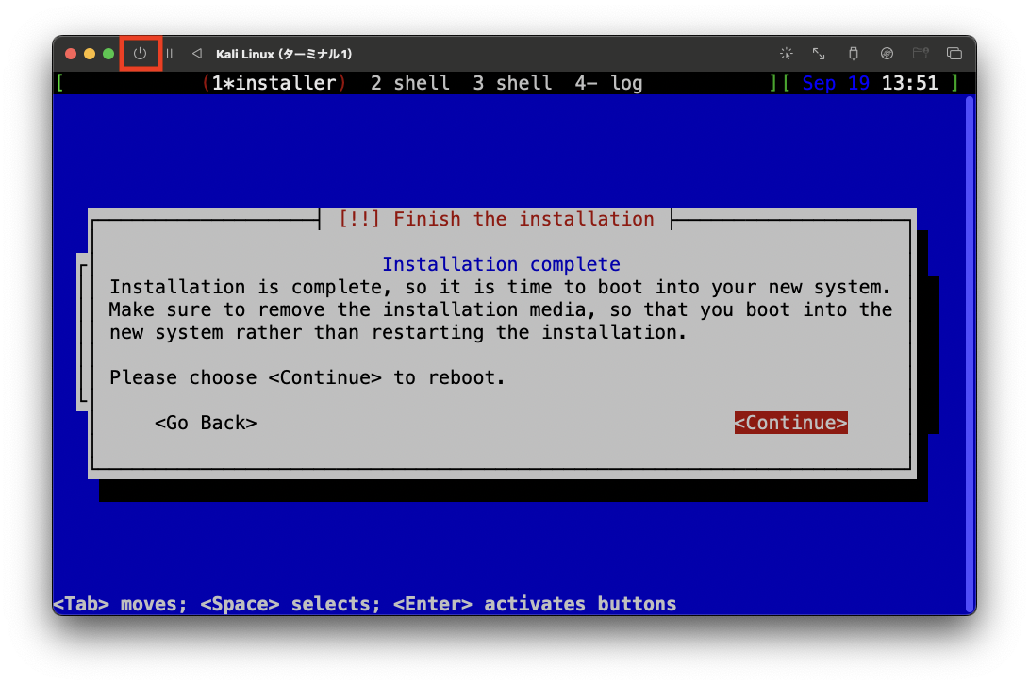Viewport: 1029px width, 685px height.
Task: Choose <Continue> to reboot the system
Action: coord(790,422)
